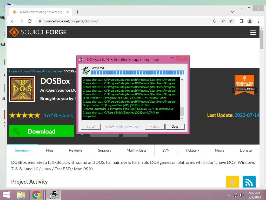Click the blue RSS feed icon
266x200 pixels.
click(x=249, y=182)
